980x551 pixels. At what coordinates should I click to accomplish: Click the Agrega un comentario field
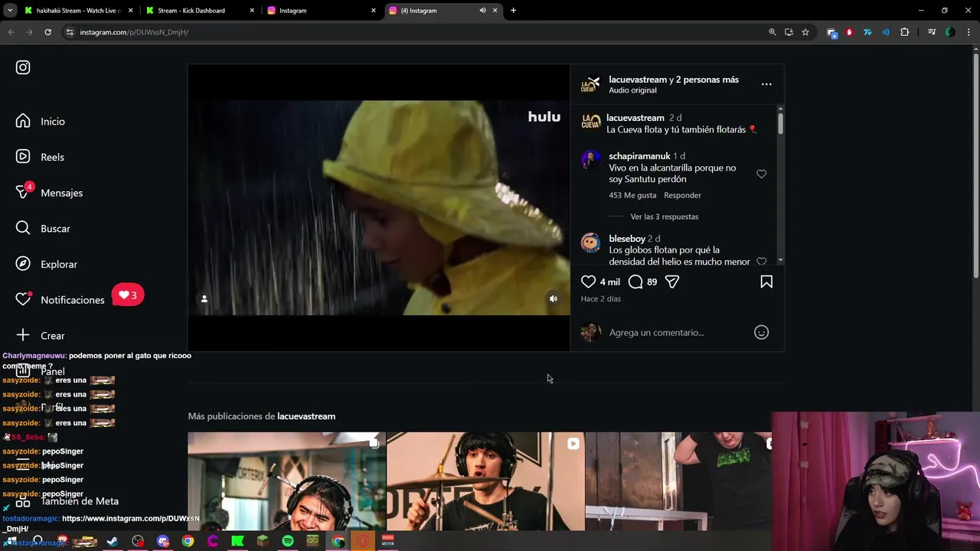(x=678, y=332)
